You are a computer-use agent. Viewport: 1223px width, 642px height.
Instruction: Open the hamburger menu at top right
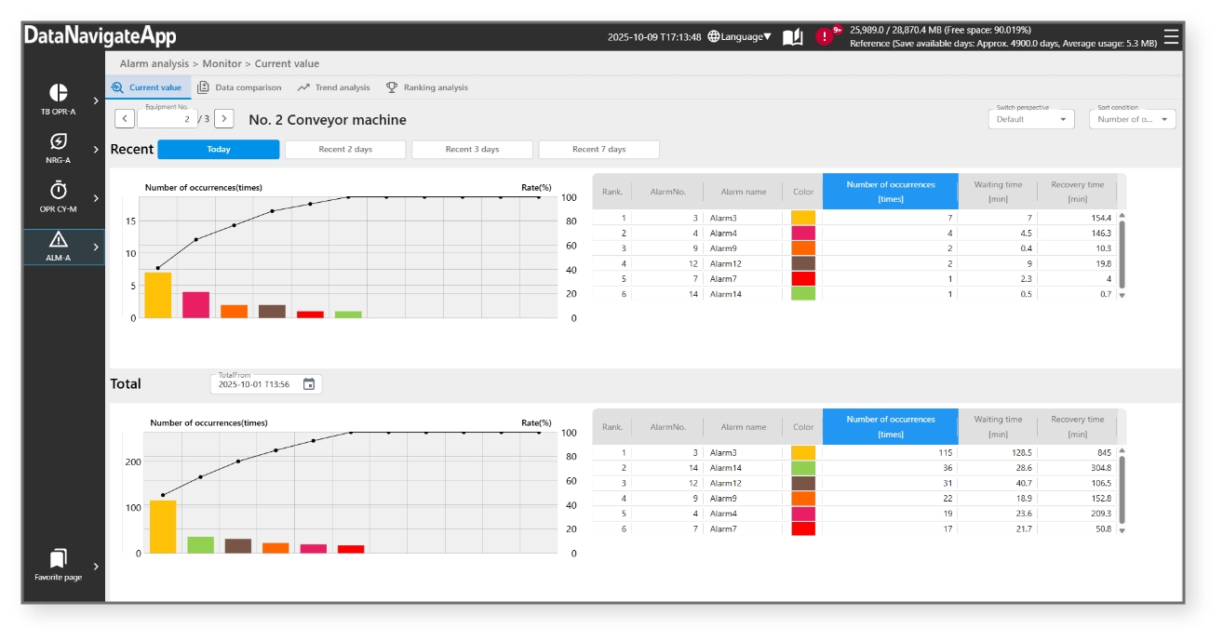(1171, 36)
